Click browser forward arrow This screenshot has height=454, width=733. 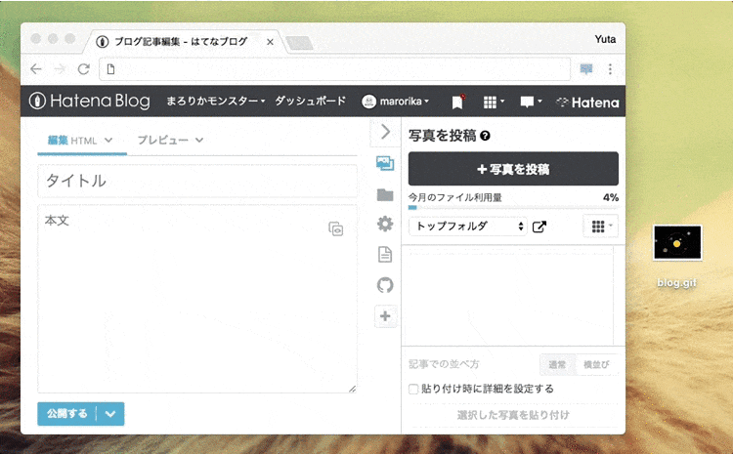(x=60, y=69)
